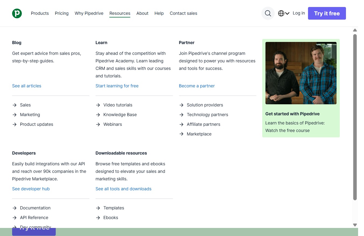This screenshot has height=236, width=364.
Task: Open Video tutorials link
Action: click(x=118, y=105)
